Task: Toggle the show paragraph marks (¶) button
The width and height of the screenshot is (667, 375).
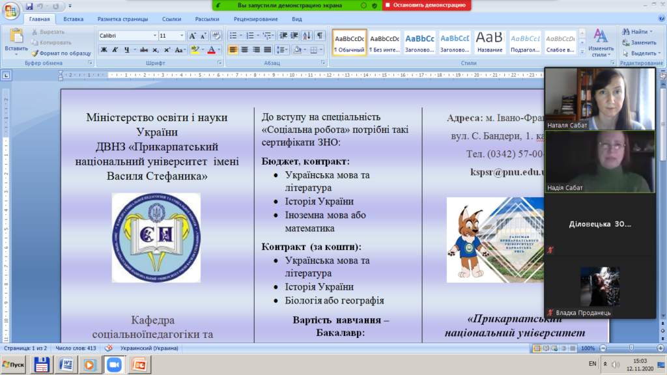Action: click(x=319, y=36)
